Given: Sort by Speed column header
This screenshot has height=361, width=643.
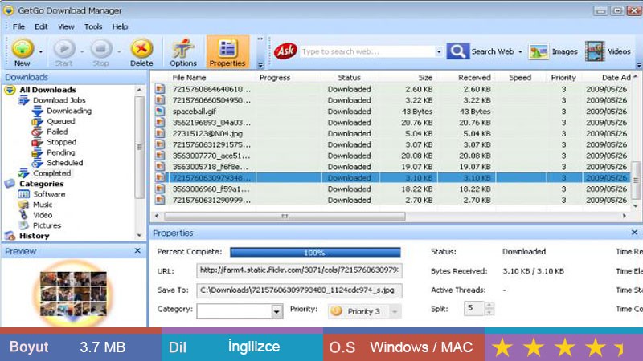Looking at the screenshot, I should [520, 77].
